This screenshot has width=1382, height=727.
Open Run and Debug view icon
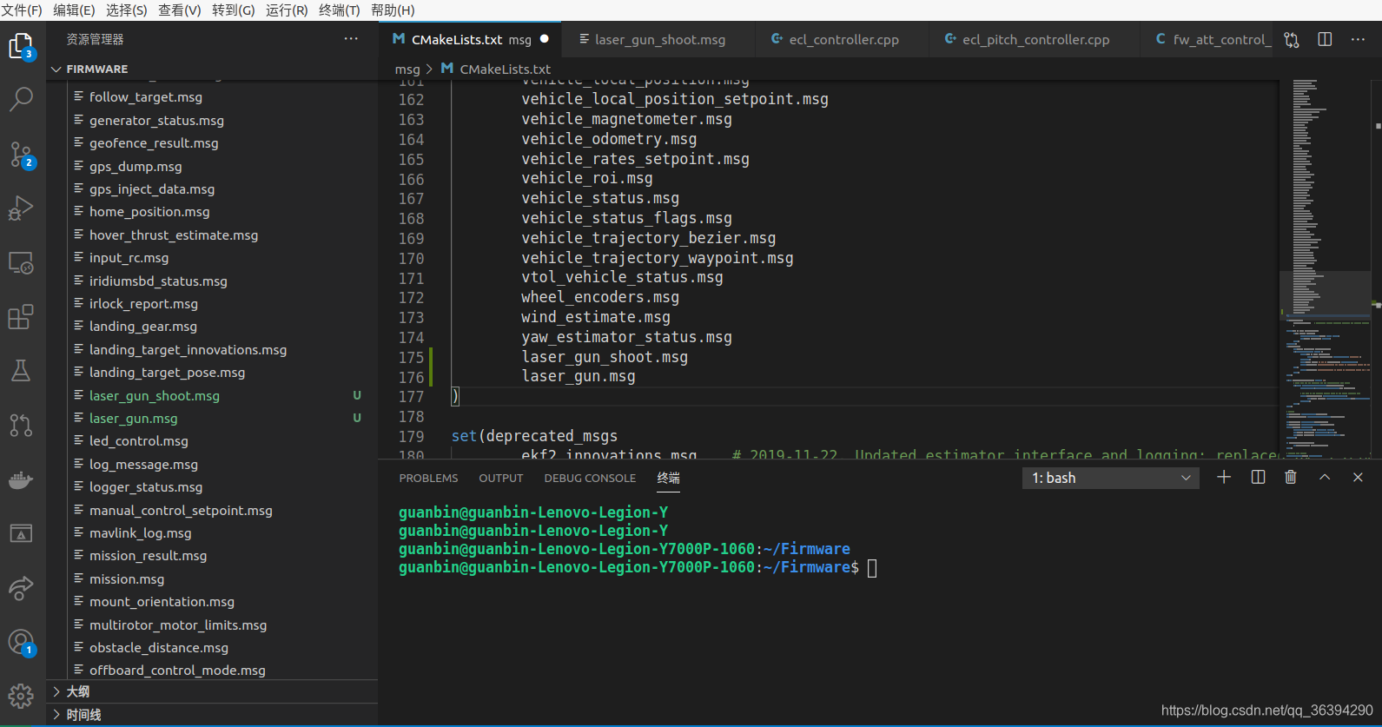click(21, 208)
